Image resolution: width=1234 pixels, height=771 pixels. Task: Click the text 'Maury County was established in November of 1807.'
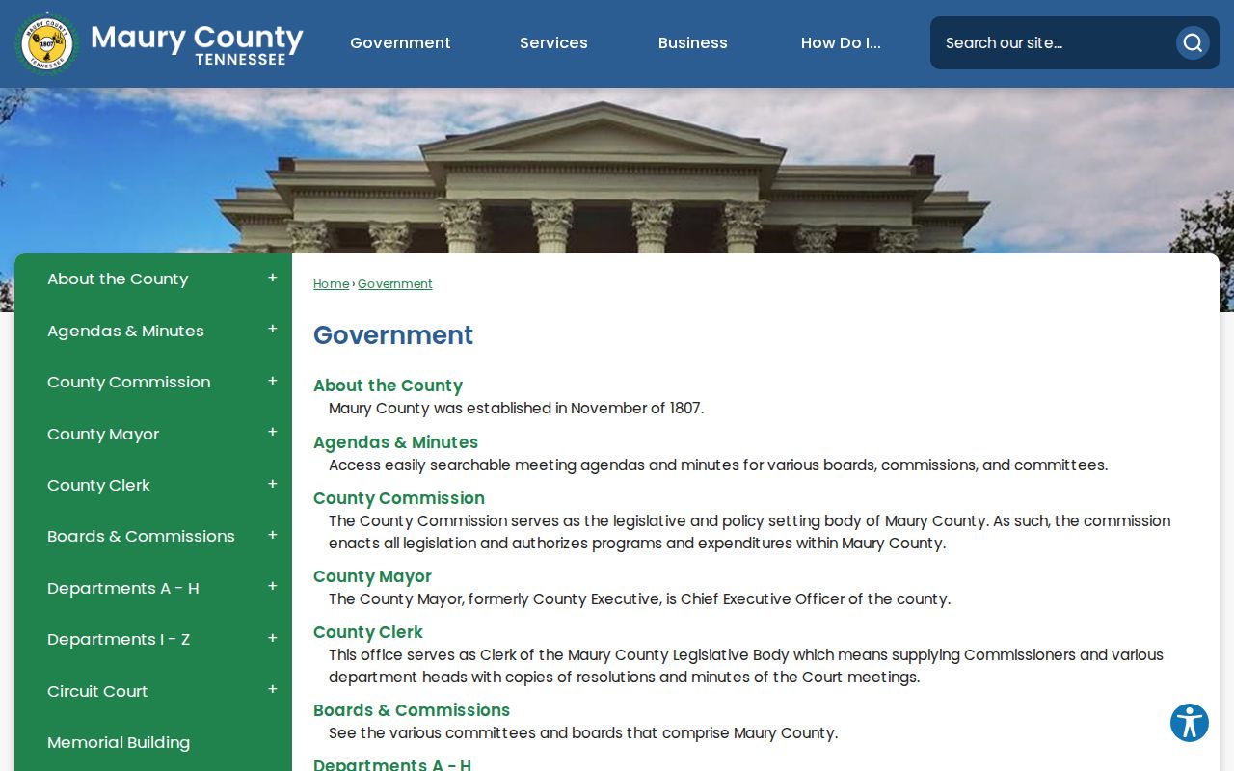(x=517, y=408)
